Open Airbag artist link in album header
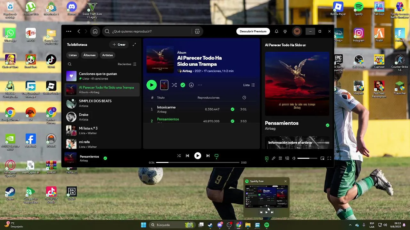Screen dimensions: 410x230 187,71
